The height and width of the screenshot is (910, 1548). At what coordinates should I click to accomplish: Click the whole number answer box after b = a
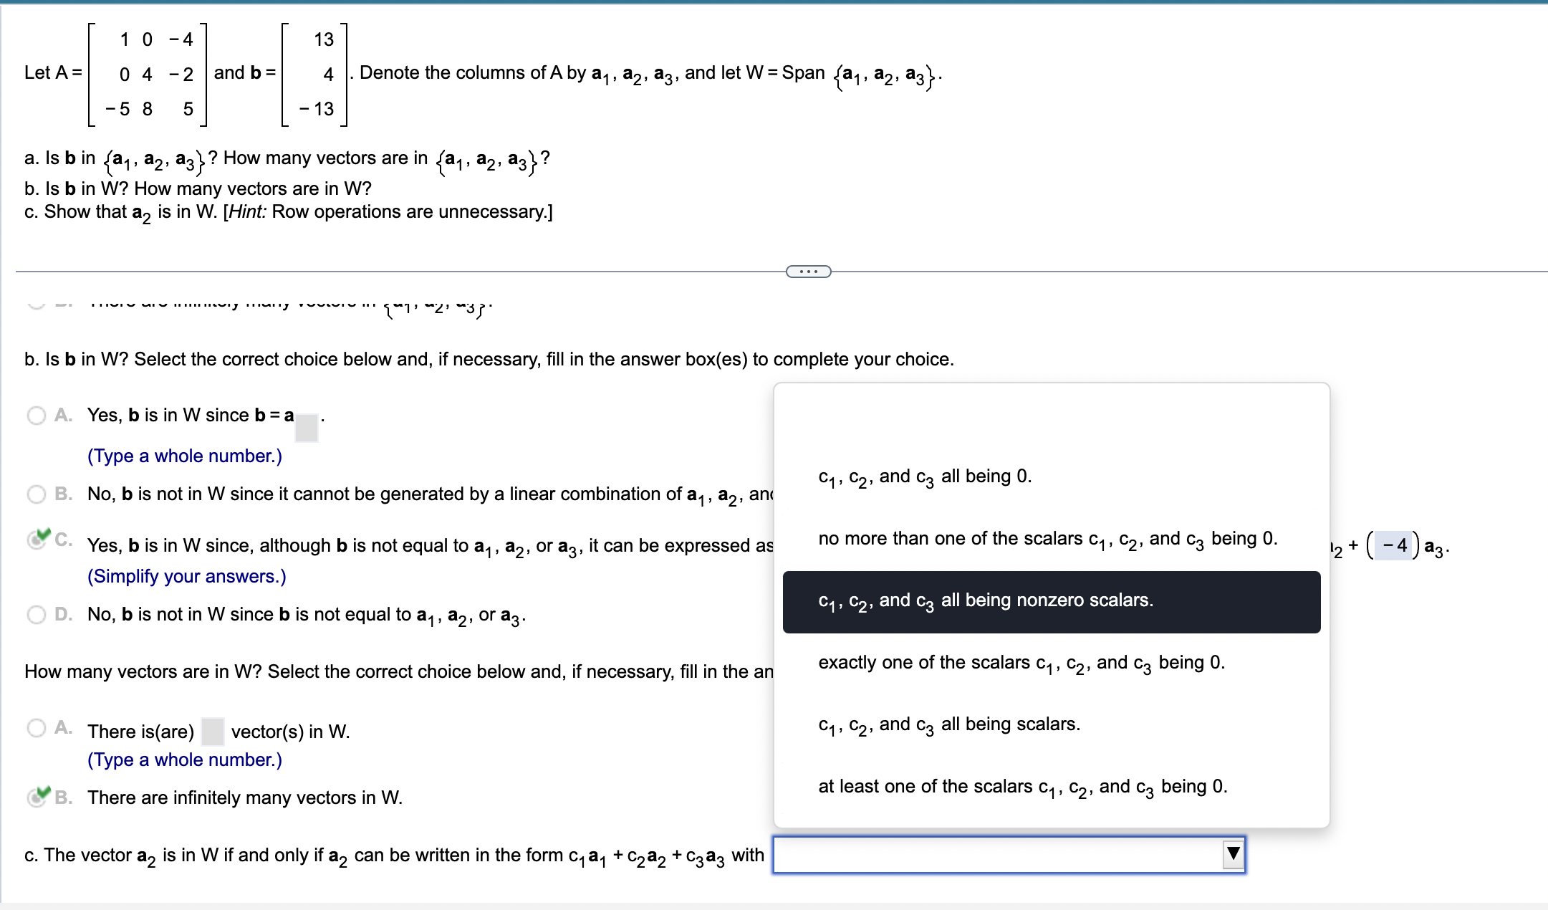pyautogui.click(x=306, y=426)
